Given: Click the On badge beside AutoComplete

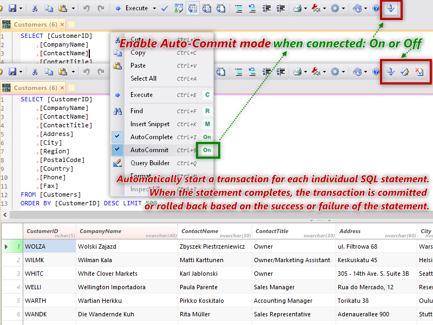Looking at the screenshot, I should (x=207, y=137).
